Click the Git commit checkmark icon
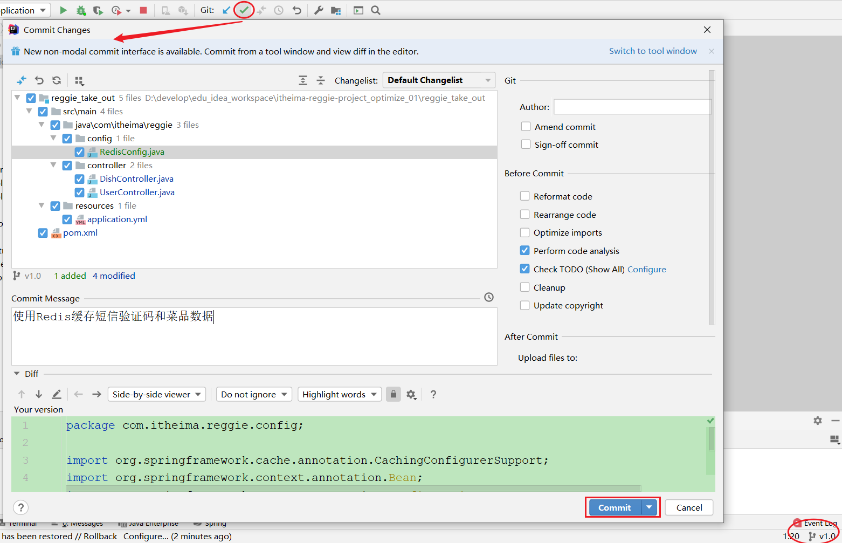 pos(244,10)
